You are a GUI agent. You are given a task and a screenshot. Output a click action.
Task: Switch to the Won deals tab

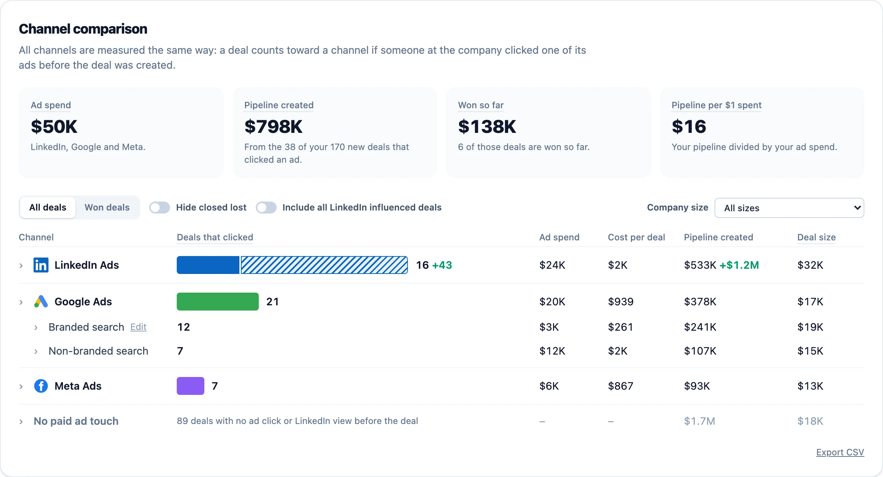click(107, 208)
